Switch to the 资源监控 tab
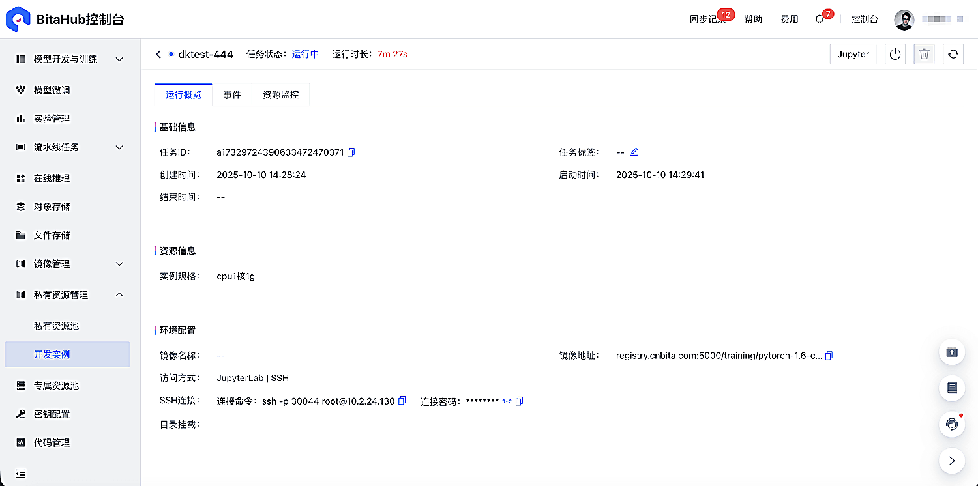This screenshot has width=978, height=486. 281,94
